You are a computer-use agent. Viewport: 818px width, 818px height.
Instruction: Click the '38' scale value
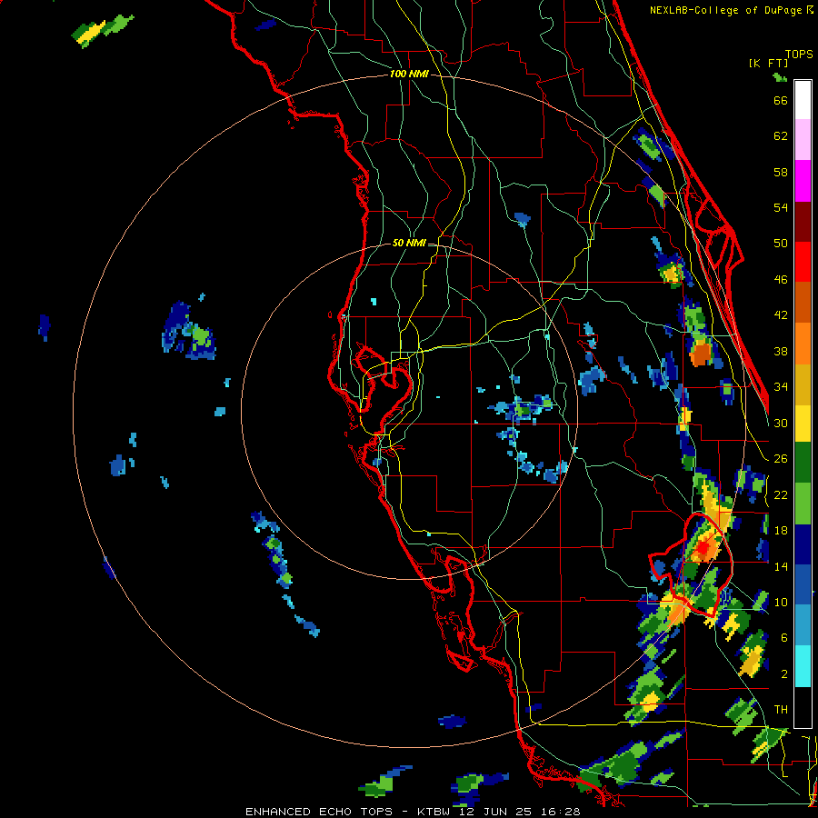[781, 351]
